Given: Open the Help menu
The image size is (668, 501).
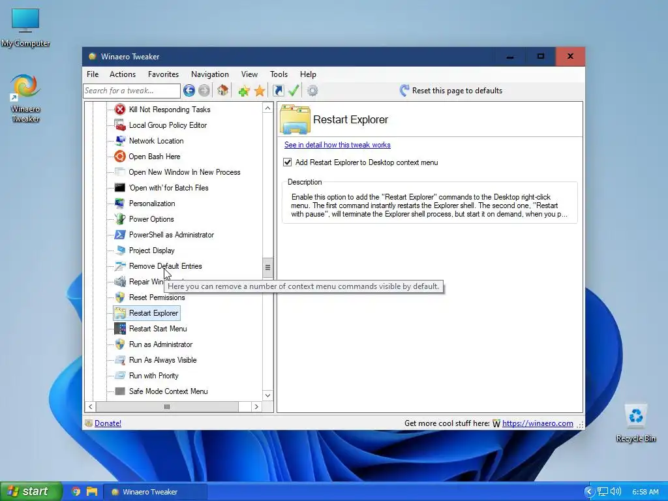Looking at the screenshot, I should tap(308, 74).
